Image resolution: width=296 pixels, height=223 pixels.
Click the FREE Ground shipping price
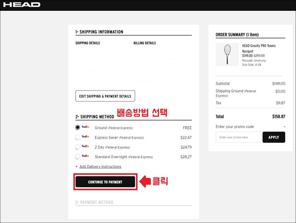click(187, 128)
